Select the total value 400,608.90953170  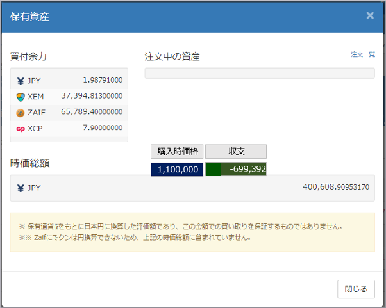[336, 187]
